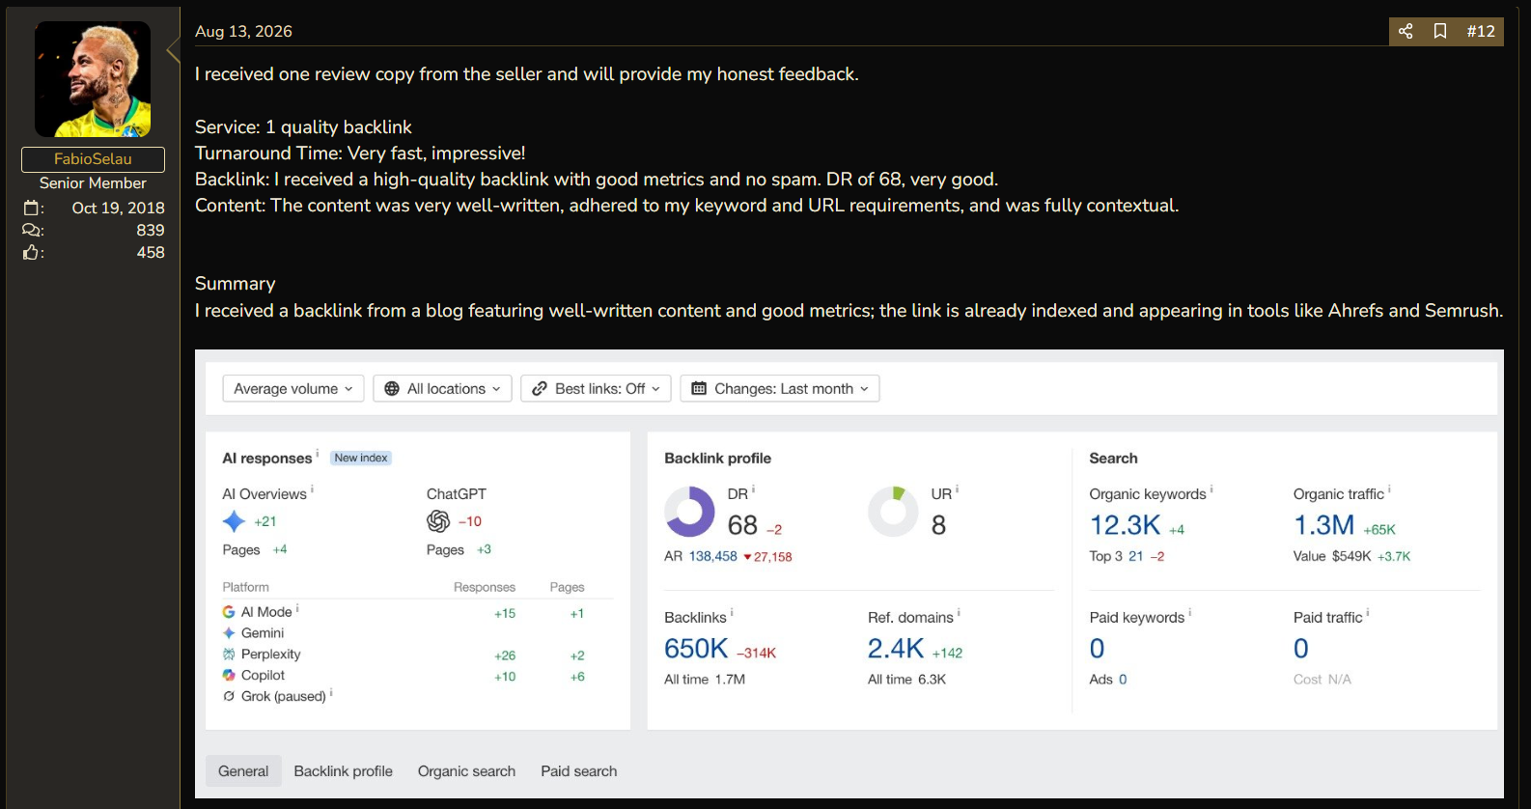Click the Paid keywords value 0

click(1097, 649)
